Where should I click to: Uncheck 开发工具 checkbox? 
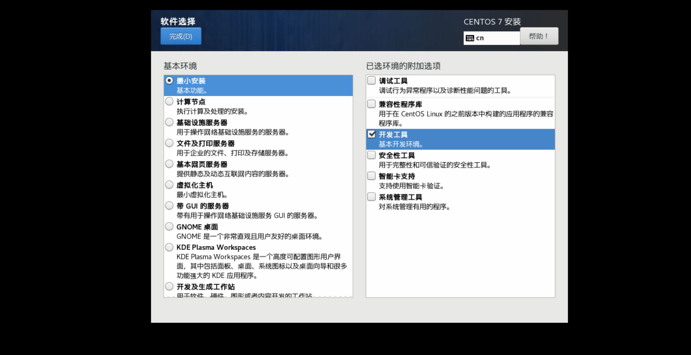371,134
